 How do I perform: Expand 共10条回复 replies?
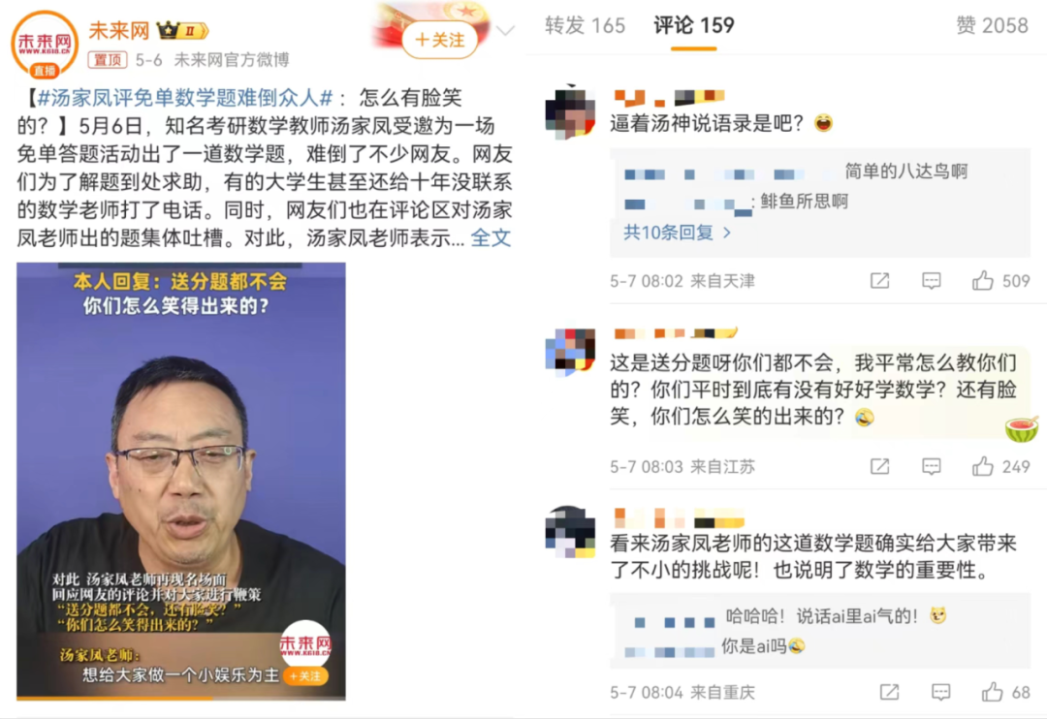click(677, 233)
